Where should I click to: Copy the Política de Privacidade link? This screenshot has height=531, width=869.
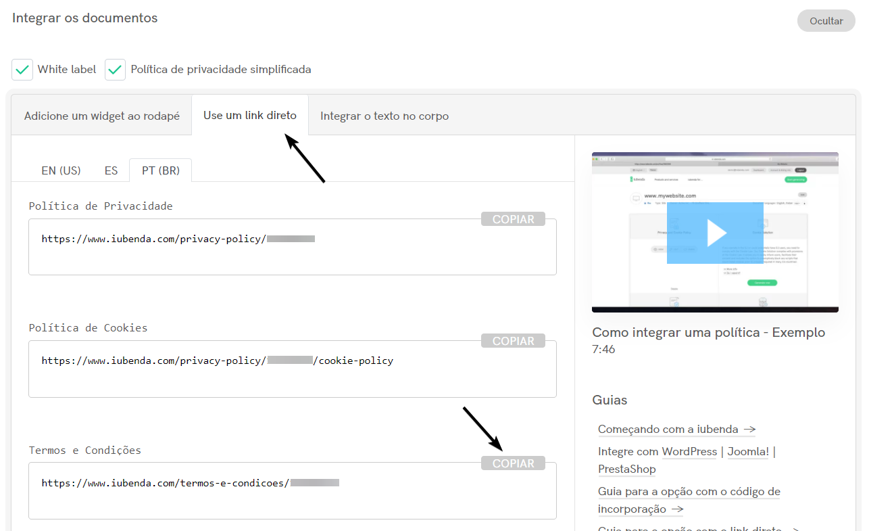click(513, 219)
